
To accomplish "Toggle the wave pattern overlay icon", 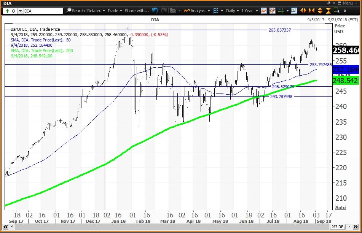I will 215,11.
